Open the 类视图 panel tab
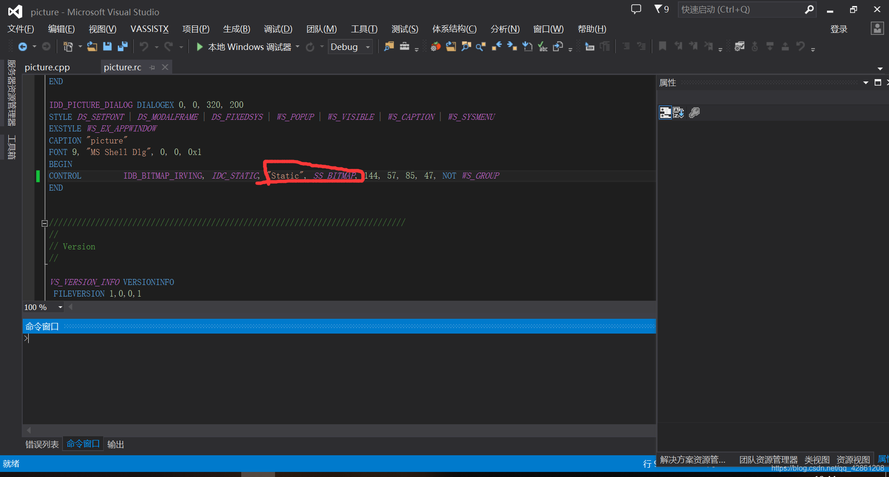 817,460
